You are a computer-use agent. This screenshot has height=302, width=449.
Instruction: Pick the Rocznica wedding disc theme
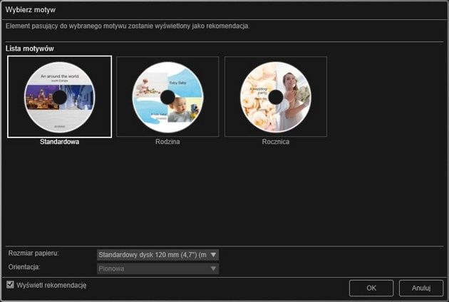(276, 96)
